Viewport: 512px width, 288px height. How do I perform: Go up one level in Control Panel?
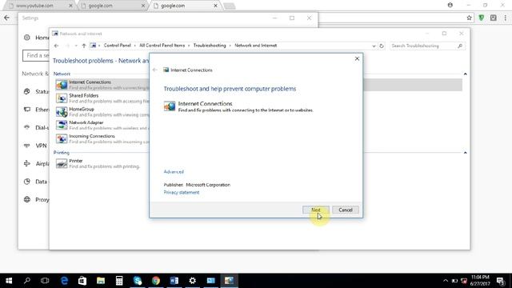[x=84, y=46]
